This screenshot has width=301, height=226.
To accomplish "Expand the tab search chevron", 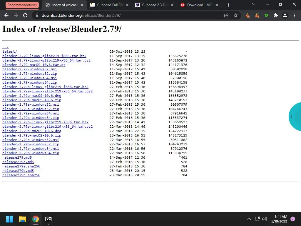I will point(254,4).
